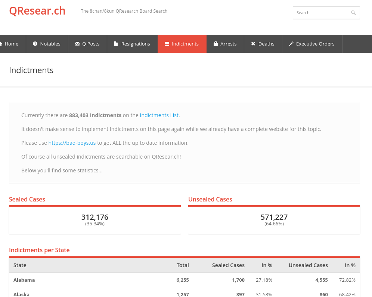The height and width of the screenshot is (297, 372).
Task: Click the (64.66%) unsealed percentage
Action: coord(274,224)
